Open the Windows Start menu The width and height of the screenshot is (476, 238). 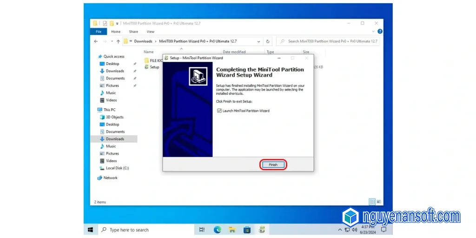(x=91, y=230)
